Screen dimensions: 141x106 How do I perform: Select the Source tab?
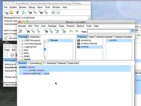click(22, 63)
